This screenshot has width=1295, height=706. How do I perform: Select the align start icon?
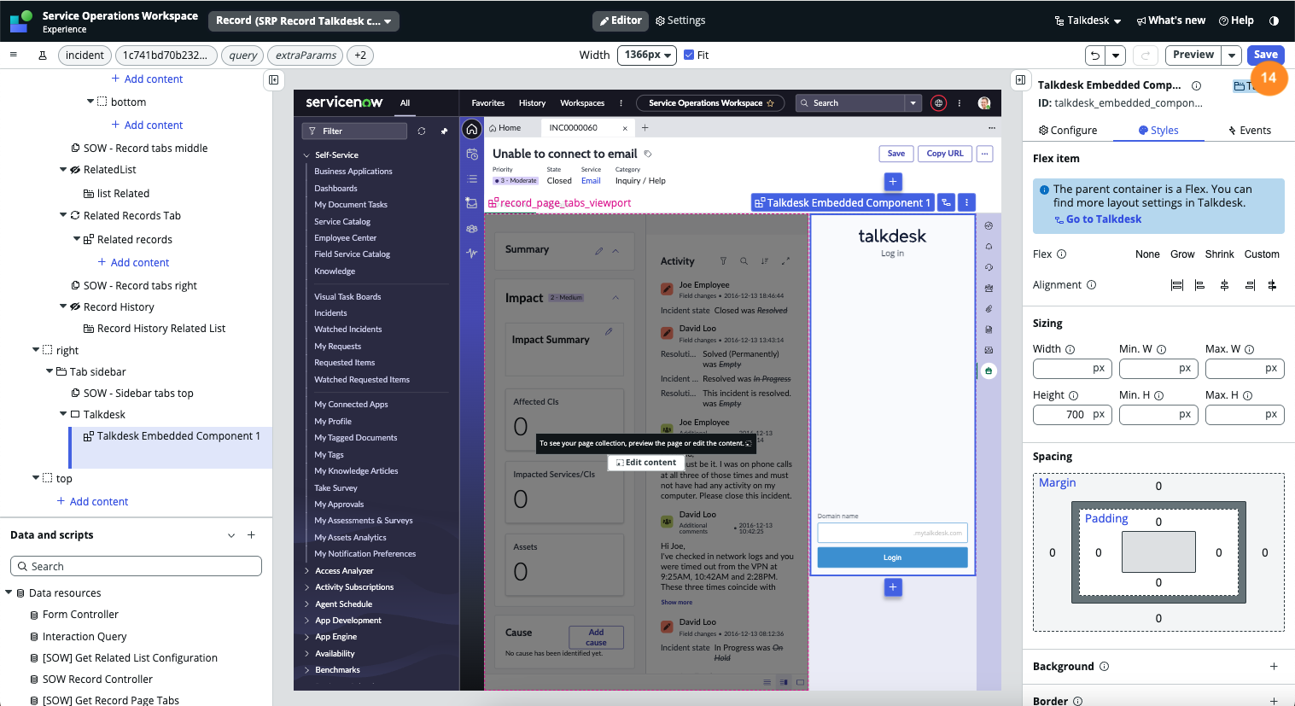point(1199,285)
